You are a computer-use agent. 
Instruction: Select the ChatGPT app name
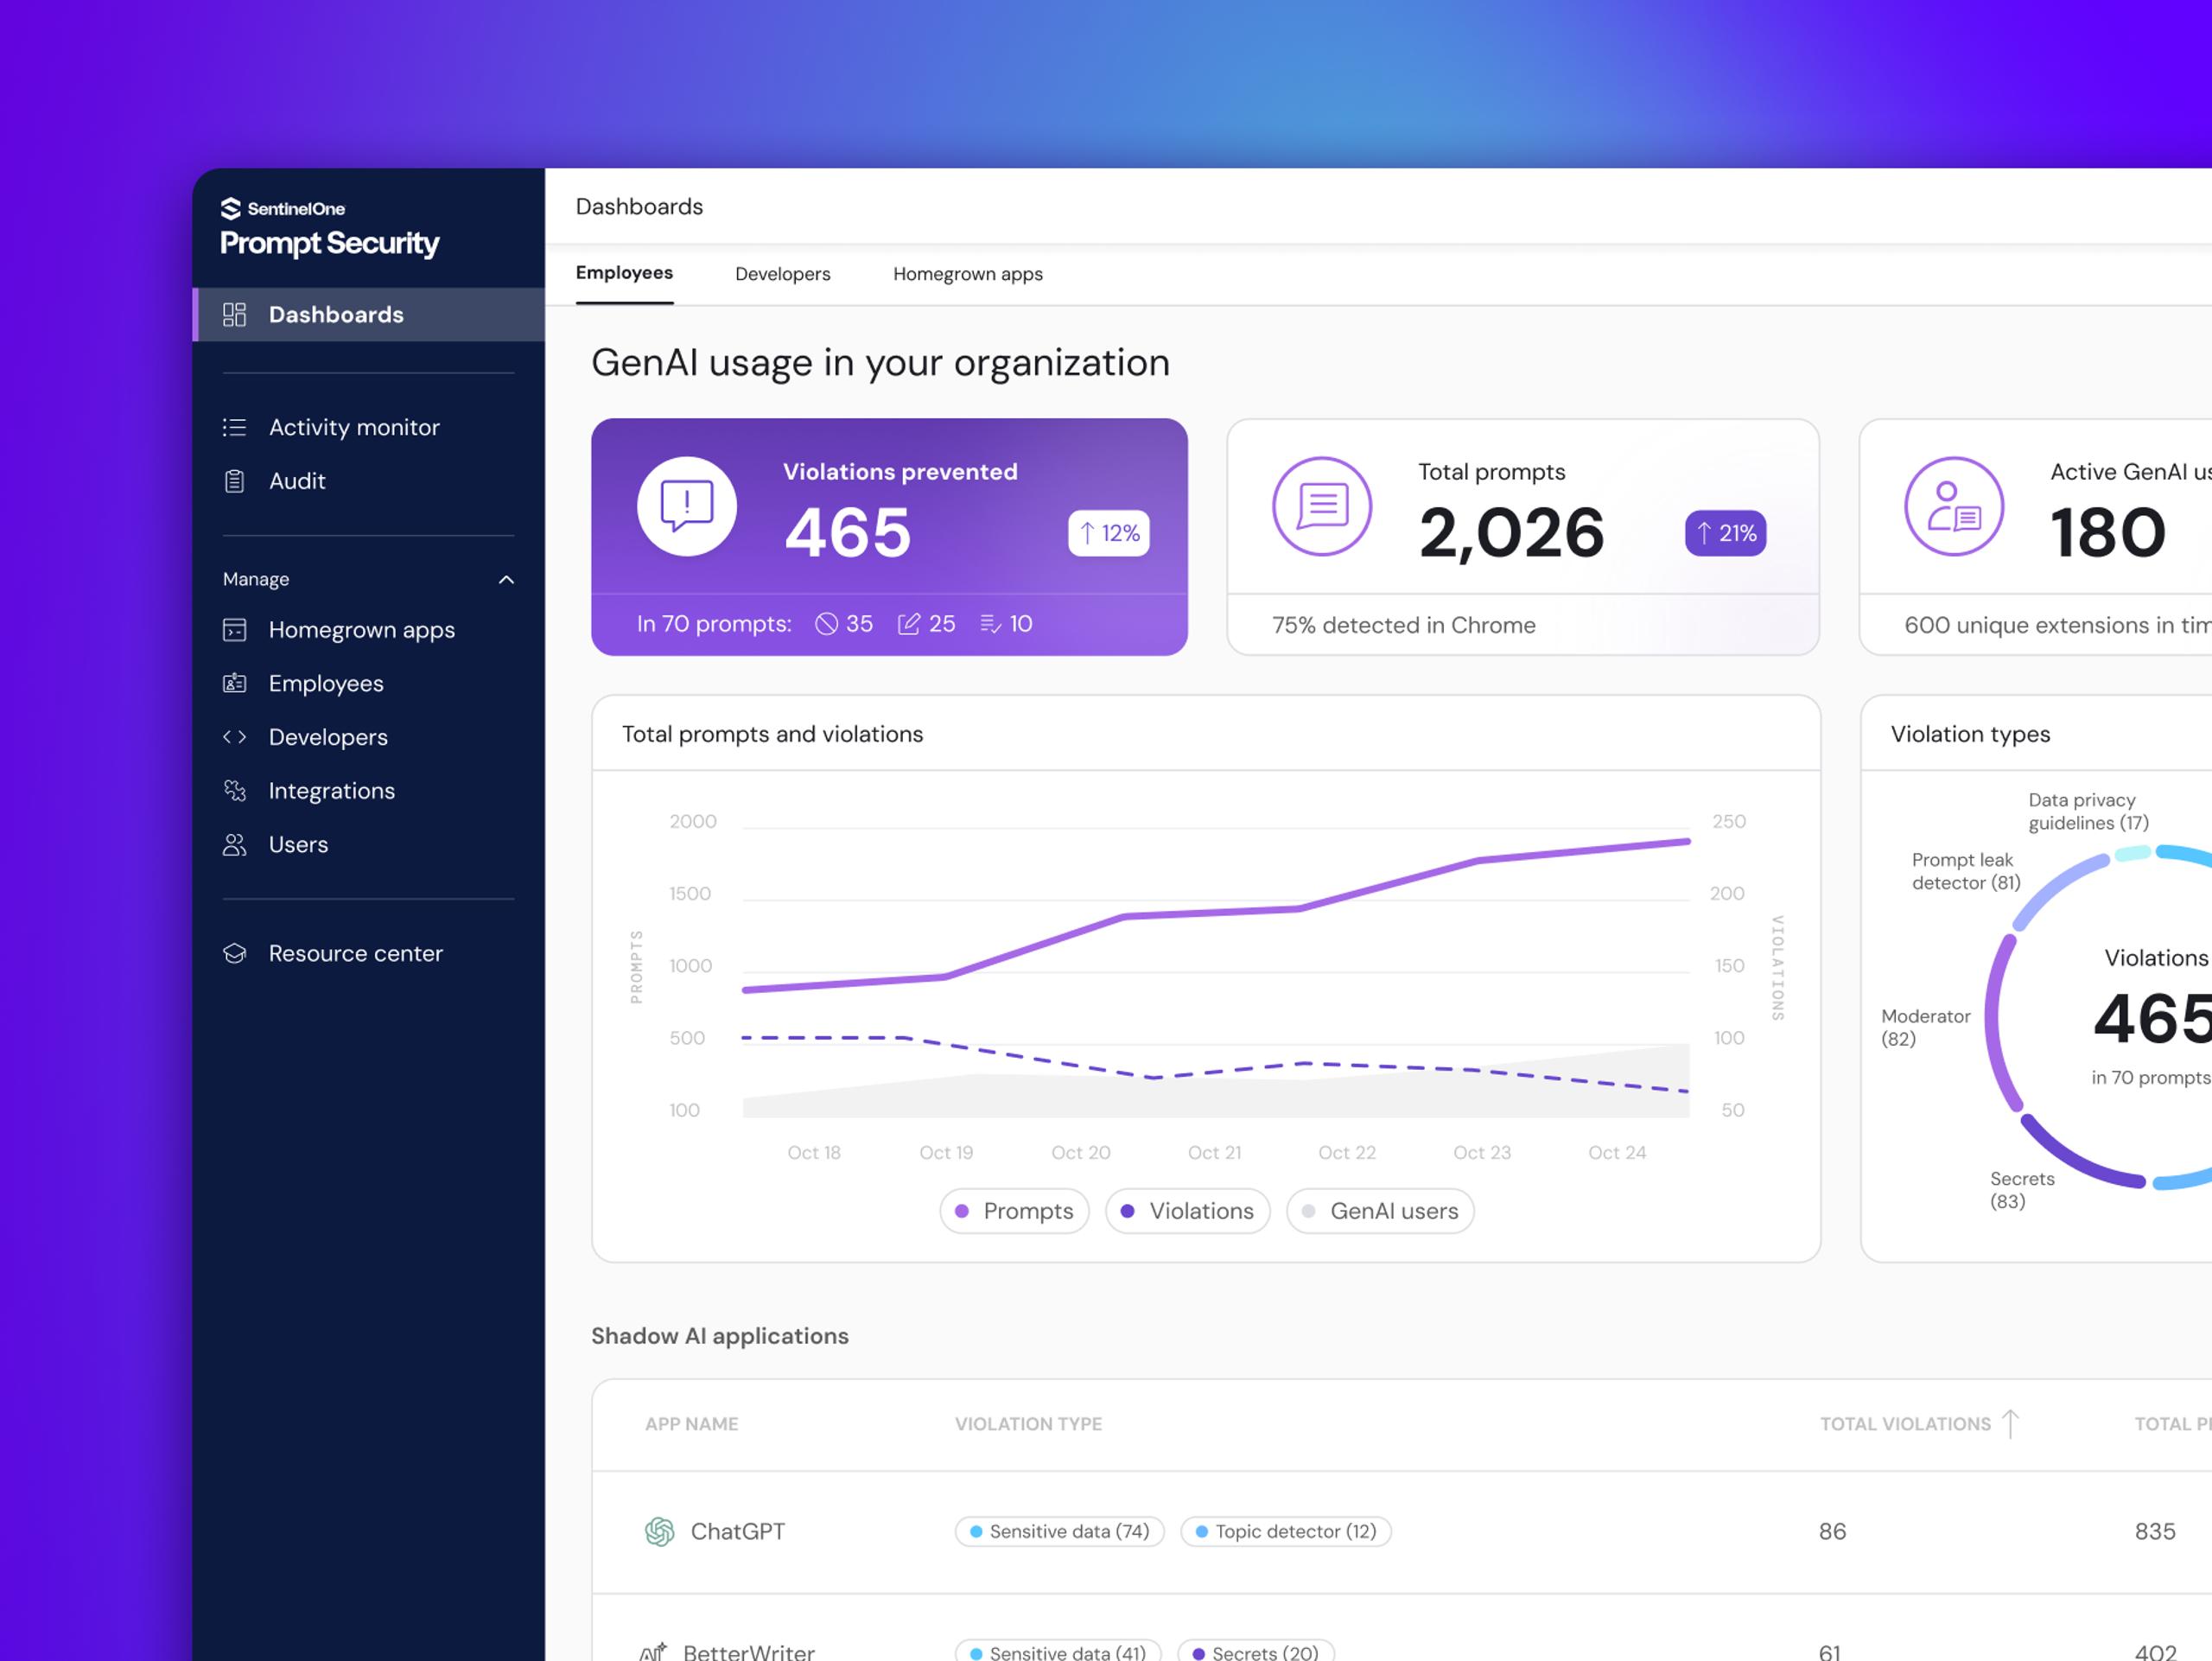tap(738, 1532)
